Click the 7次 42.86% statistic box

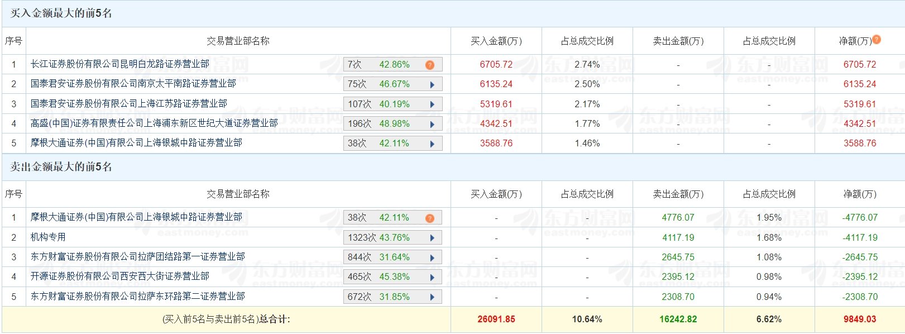tap(393, 65)
